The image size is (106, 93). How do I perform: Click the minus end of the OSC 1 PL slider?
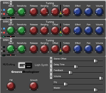tap(6, 18)
